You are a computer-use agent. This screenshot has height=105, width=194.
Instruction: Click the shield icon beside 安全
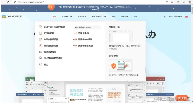[x=41, y=64]
